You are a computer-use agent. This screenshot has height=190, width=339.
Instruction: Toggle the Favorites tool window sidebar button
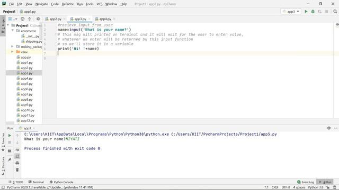click(3, 142)
